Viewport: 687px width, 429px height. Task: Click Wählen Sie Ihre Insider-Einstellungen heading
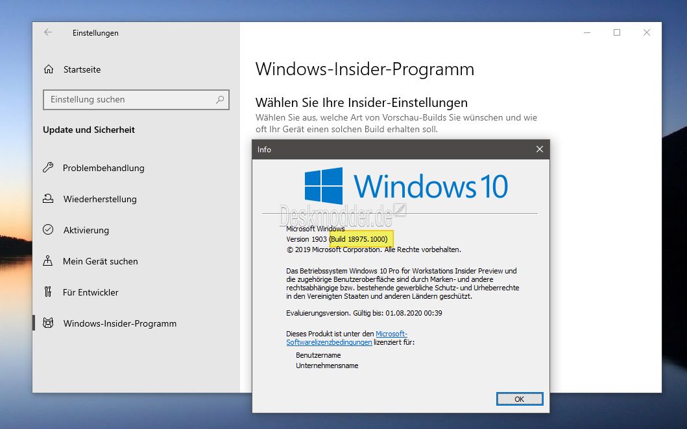pos(361,102)
